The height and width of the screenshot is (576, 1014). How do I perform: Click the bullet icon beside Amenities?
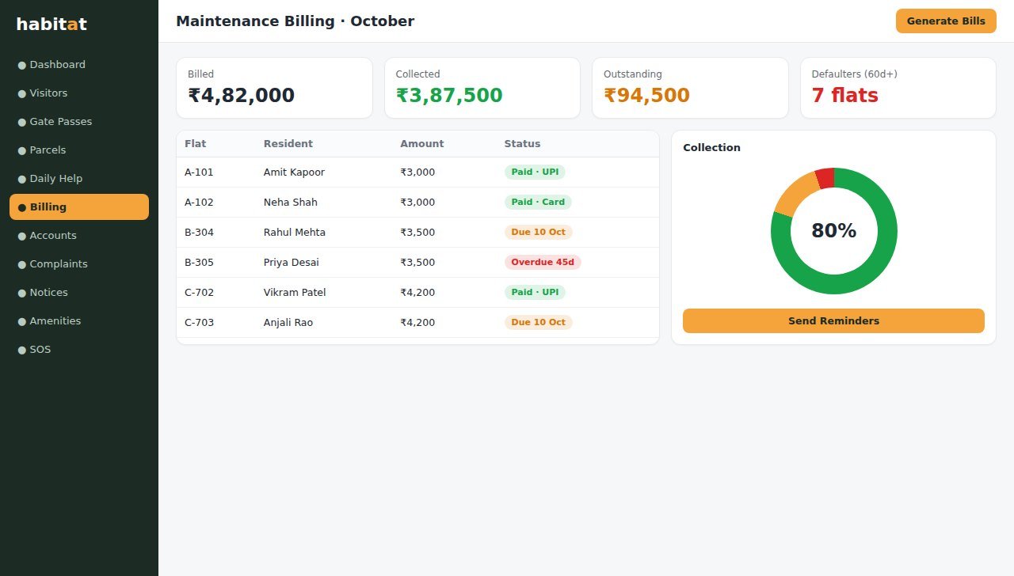(x=22, y=321)
